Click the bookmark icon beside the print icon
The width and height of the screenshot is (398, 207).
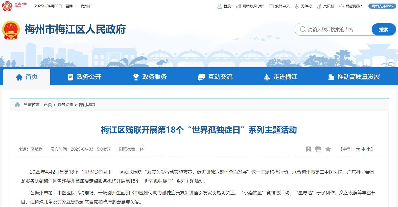(x=308, y=149)
